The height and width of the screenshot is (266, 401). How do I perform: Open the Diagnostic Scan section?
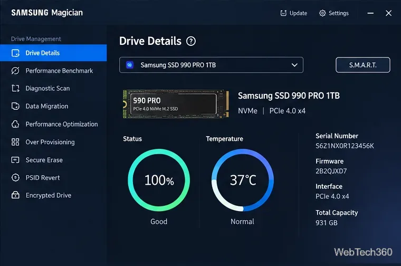[53, 88]
